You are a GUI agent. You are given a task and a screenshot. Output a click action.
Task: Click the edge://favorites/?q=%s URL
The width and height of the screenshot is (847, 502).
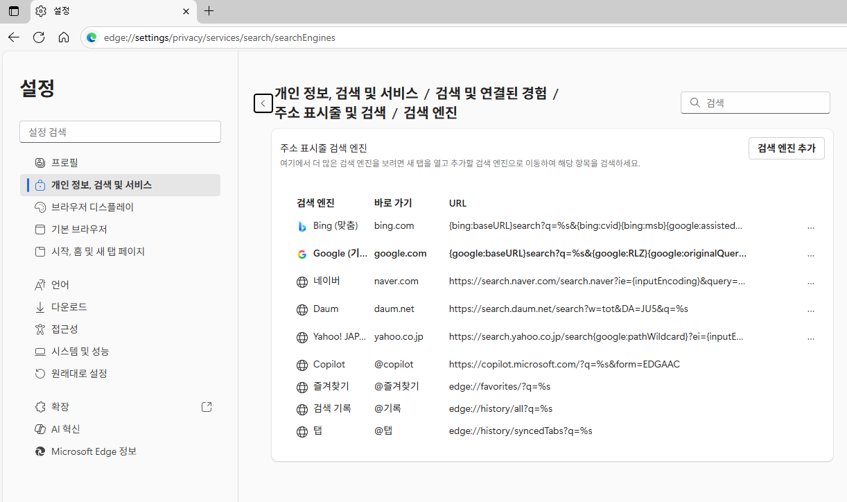pyautogui.click(x=500, y=386)
